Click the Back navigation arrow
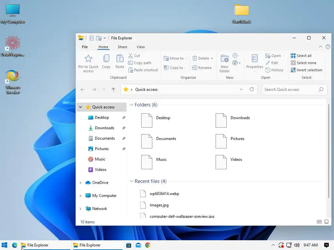This screenshot has height=250, width=334. tap(83, 90)
